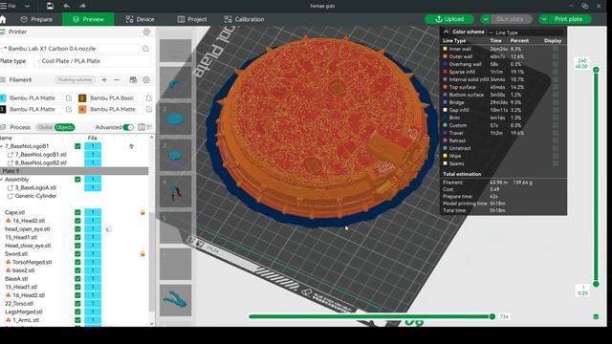Viewport: 612px width, 344px height.
Task: Switch to the Calibration tab
Action: pyautogui.click(x=244, y=19)
